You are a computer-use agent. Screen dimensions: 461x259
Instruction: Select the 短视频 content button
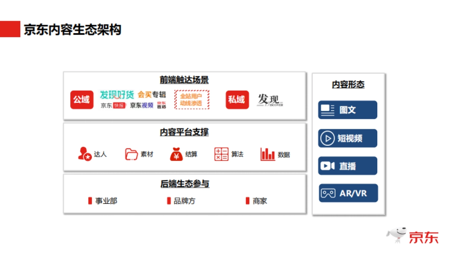(x=348, y=138)
